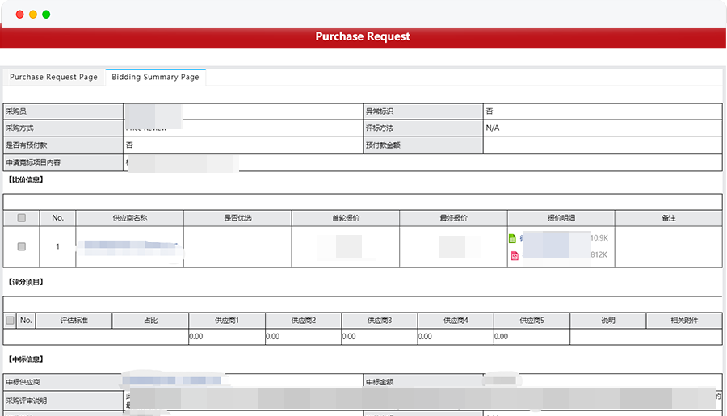Image resolution: width=727 pixels, height=416 pixels.
Task: Click the 报价明细 column header
Action: pyautogui.click(x=561, y=218)
